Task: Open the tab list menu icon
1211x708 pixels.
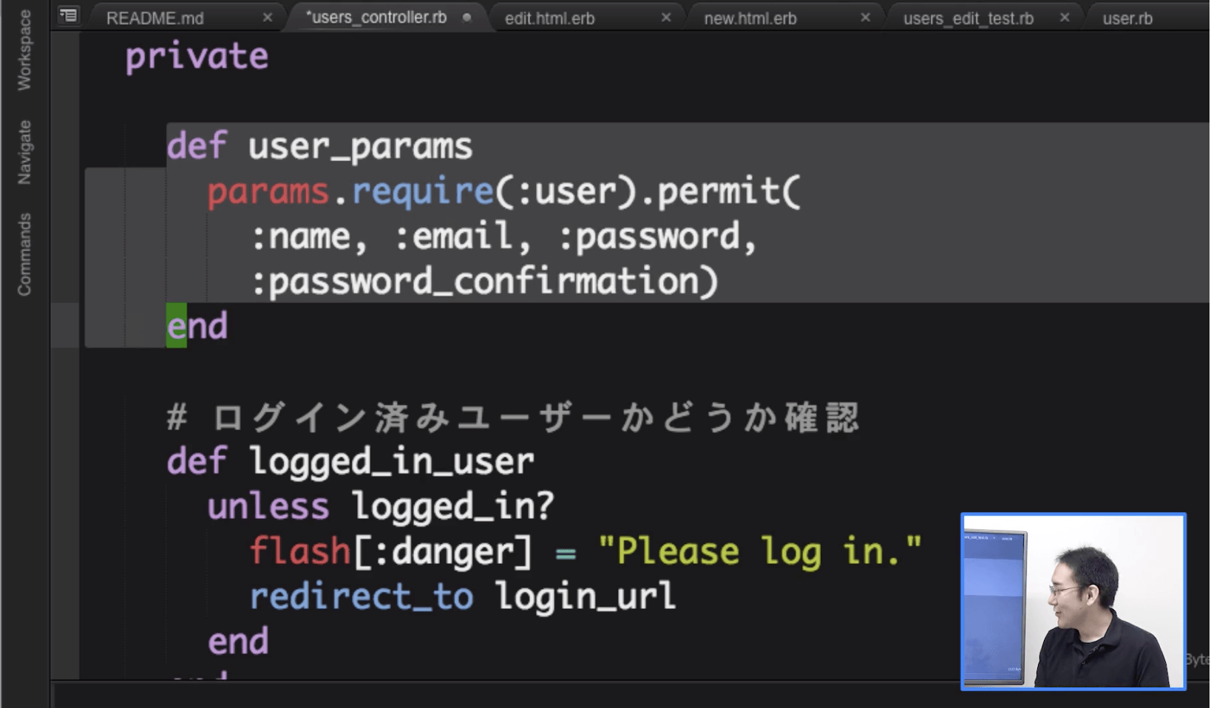Action: pos(68,15)
